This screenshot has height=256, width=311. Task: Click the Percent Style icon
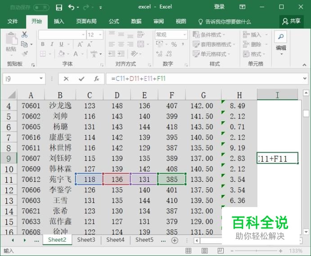tap(174, 44)
